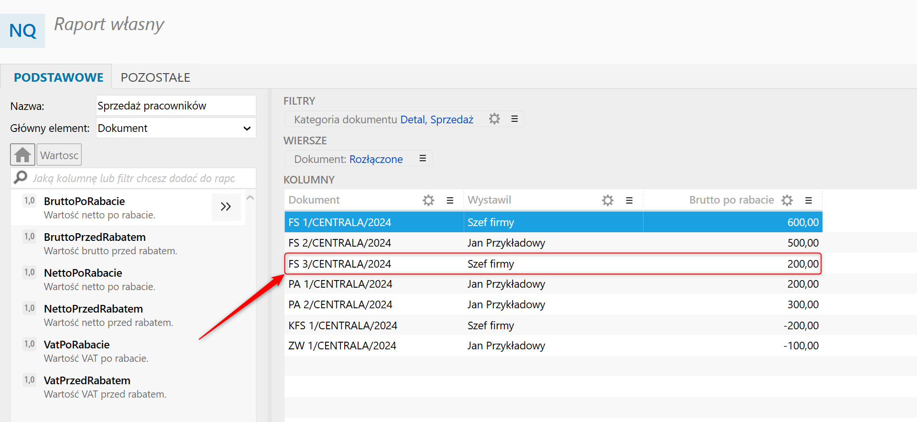Open hamburger menu of Dokument column
917x422 pixels.
pos(450,200)
